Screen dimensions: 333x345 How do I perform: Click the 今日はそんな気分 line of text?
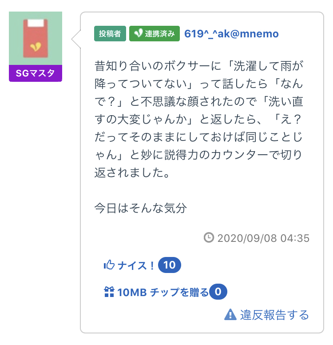pyautogui.click(x=140, y=208)
